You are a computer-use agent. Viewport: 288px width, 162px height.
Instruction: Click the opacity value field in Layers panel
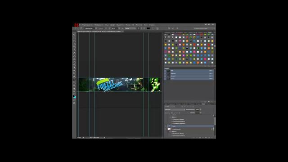[198, 110]
